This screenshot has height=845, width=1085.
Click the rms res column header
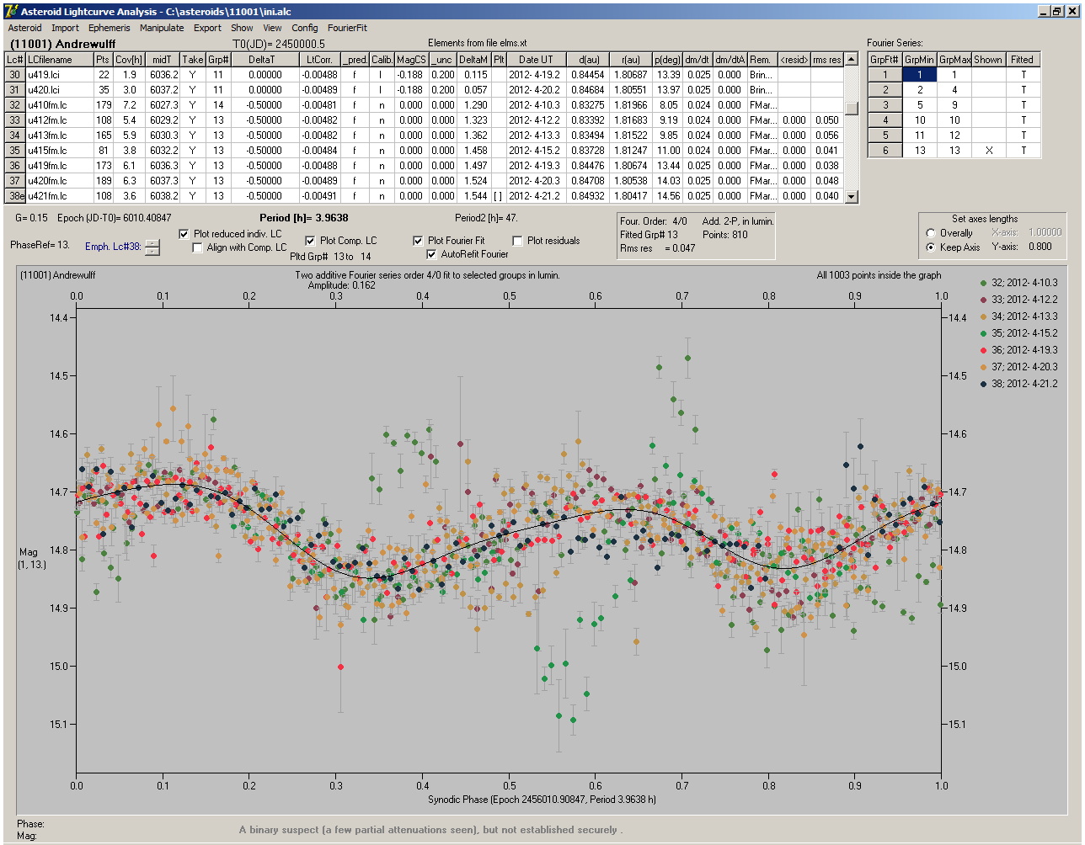[x=827, y=60]
